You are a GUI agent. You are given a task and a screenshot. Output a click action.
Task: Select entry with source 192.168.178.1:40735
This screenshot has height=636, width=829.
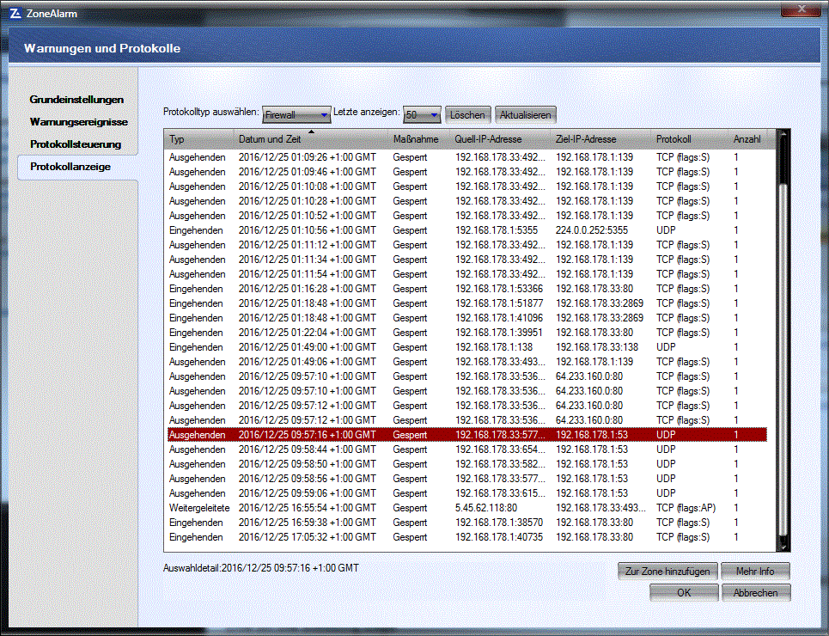pyautogui.click(x=467, y=537)
